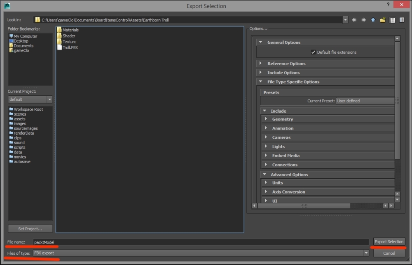Click the File name input field
This screenshot has width=412, height=265.
[x=200, y=242]
